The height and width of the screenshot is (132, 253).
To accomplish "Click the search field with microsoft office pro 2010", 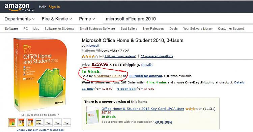I will click(178, 19).
